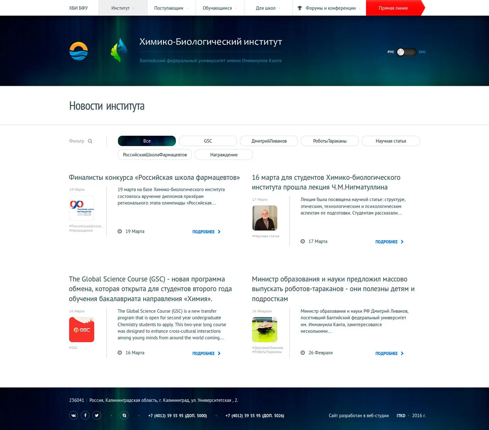The image size is (489, 430).
Task: Open the Прямая линия red menu tab
Action: click(395, 8)
